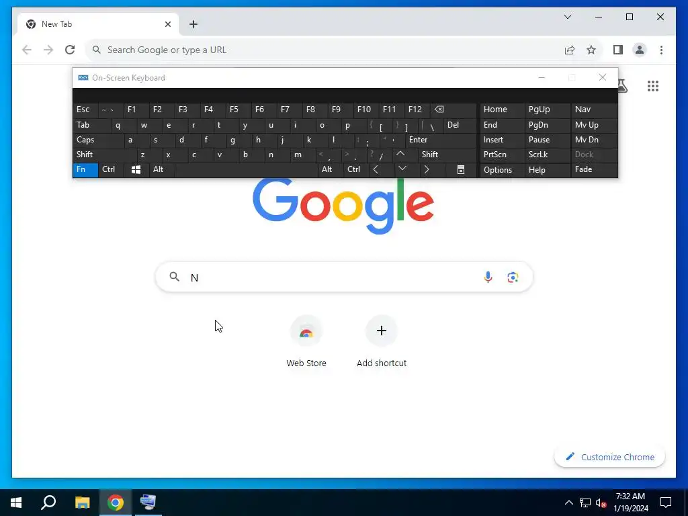Hit the backspace key on On-Screen Keyboard
The height and width of the screenshot is (516, 688).
tap(454, 110)
